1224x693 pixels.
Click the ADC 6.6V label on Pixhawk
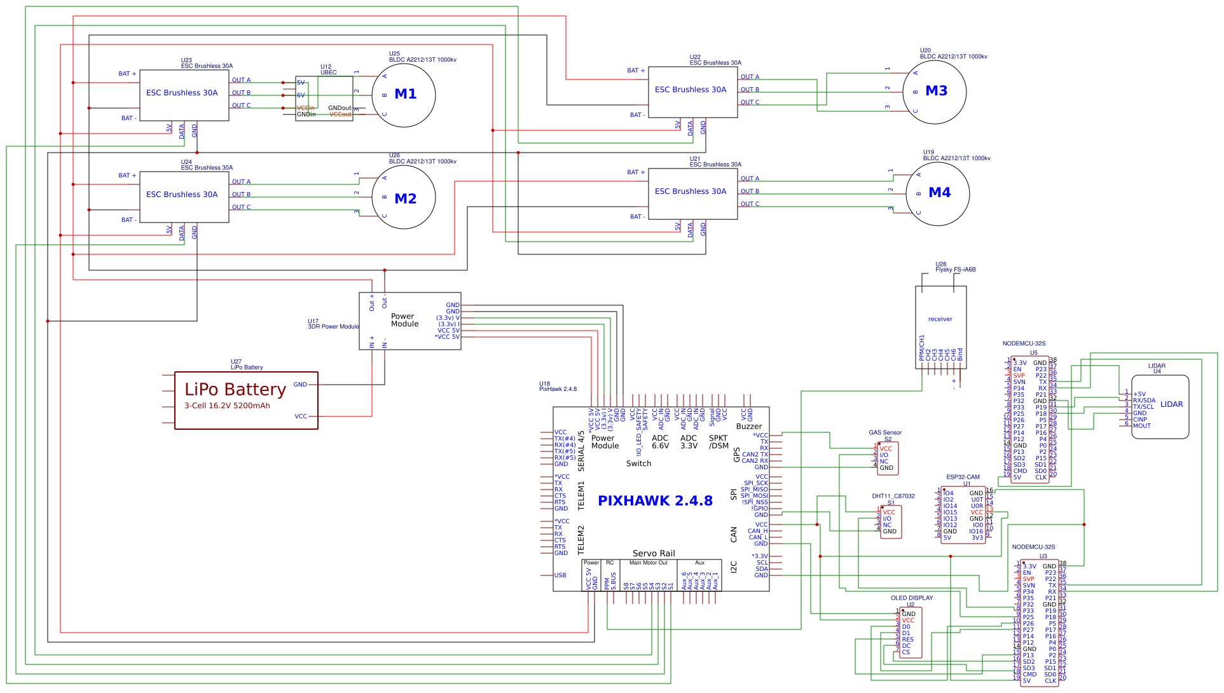(x=660, y=442)
